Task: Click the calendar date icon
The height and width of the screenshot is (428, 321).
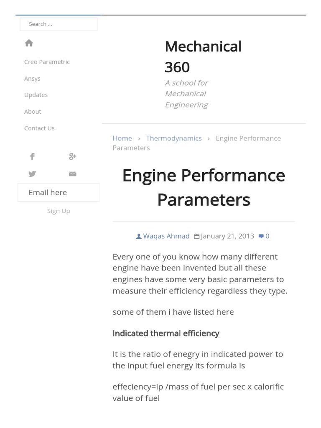Action: tap(197, 236)
